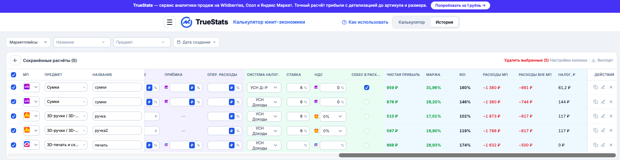This screenshot has width=620, height=160.
Task: Click the 61,2 ₽ tax value
Action: tap(564, 88)
